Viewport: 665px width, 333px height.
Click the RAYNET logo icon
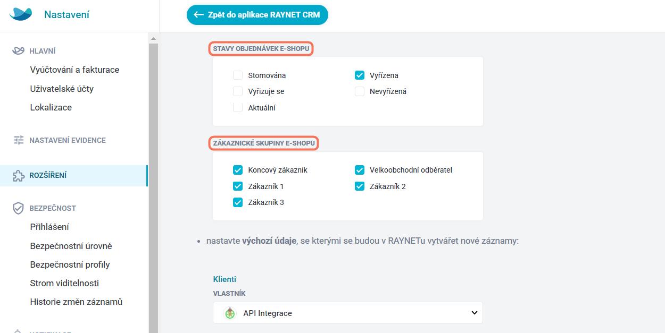coord(21,14)
